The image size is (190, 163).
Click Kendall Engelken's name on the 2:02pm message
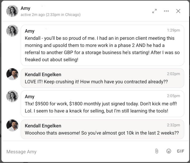pos(43,75)
